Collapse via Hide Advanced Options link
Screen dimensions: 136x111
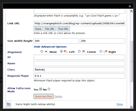[50, 47]
